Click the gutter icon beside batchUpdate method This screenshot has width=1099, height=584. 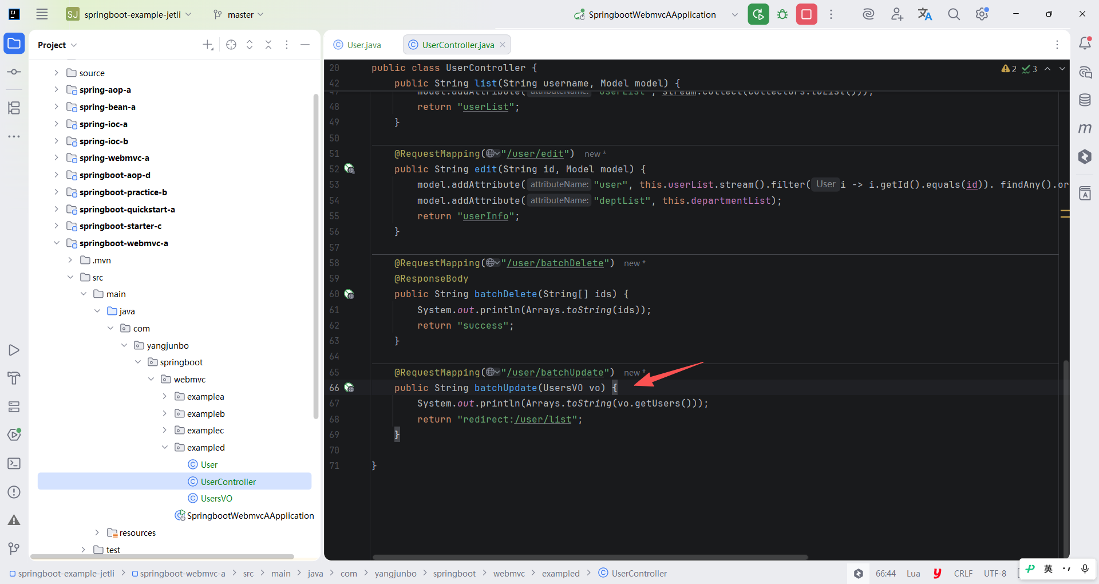[349, 388]
